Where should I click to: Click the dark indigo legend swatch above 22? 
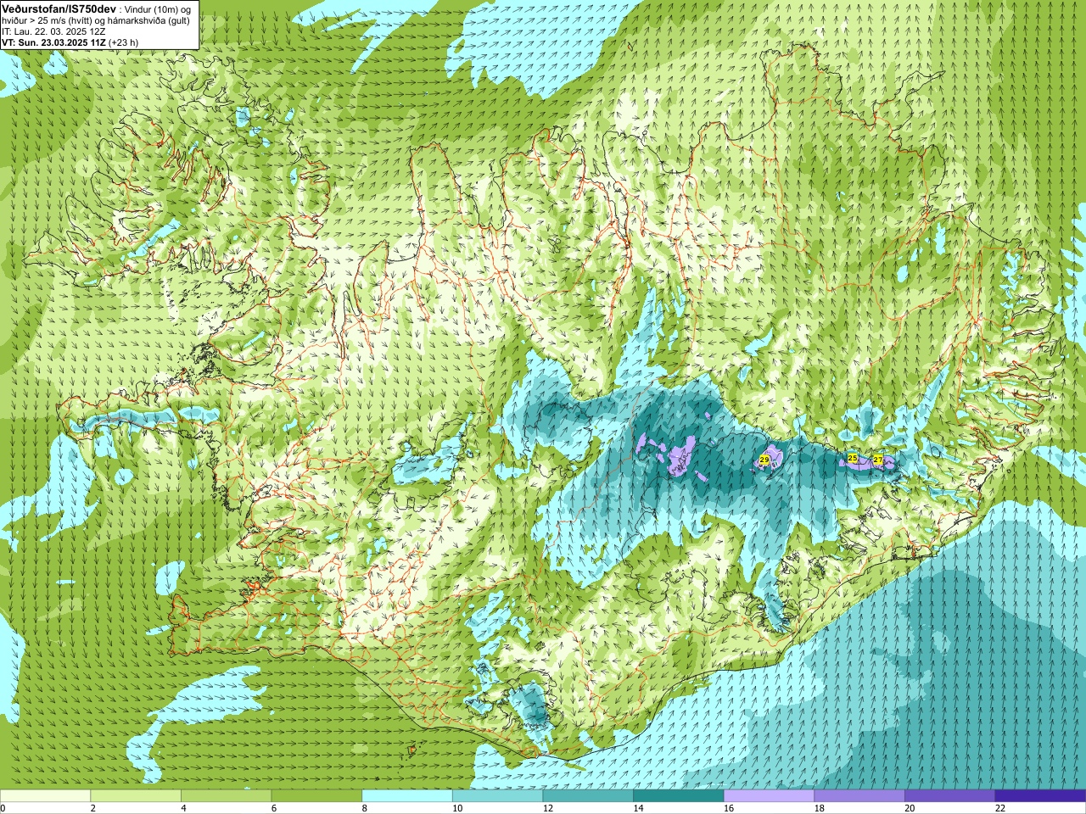(1040, 796)
